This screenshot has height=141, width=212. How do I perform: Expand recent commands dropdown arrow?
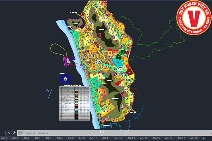23,133
